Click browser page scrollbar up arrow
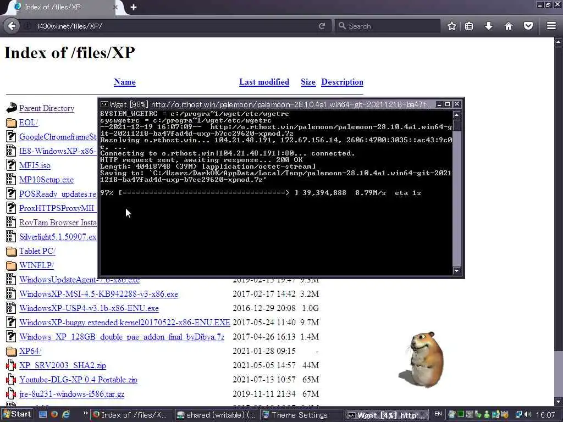The image size is (563, 422). [x=559, y=42]
